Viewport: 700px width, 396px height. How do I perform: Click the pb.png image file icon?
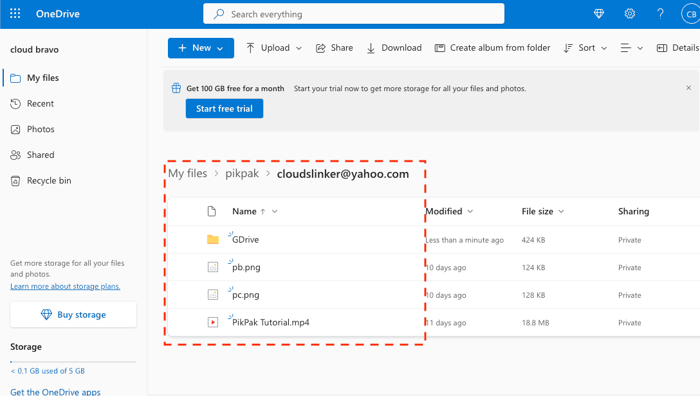[213, 268]
